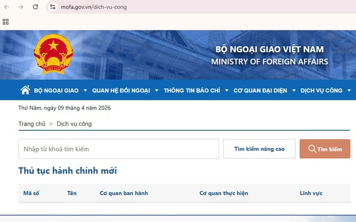Reload the current page
The width and height of the screenshot is (356, 222).
click(36, 7)
